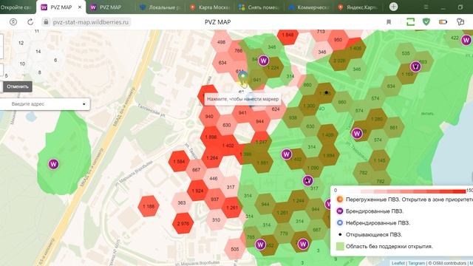Click the green sync icon in the toolbar
This screenshot has height=266, width=473.
point(410,21)
